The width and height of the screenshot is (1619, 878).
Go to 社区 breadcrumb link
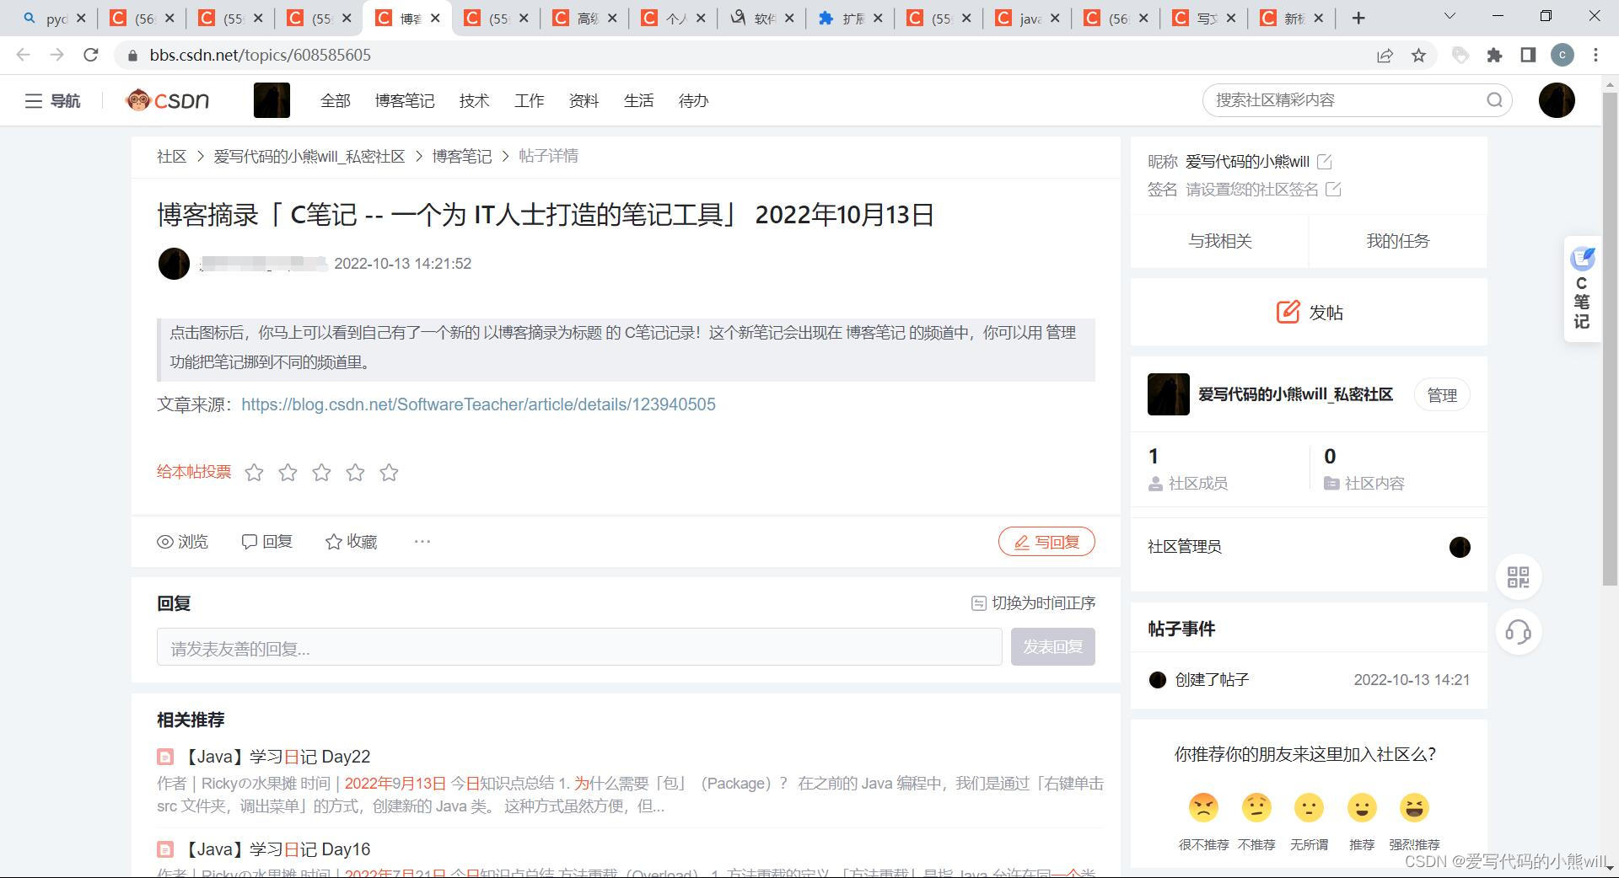(x=171, y=156)
